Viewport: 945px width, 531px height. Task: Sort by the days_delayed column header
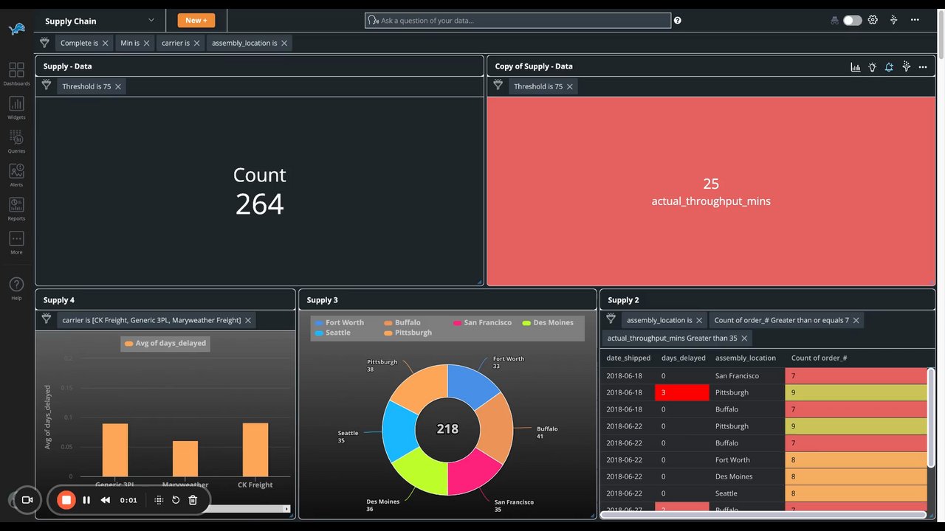pos(683,358)
